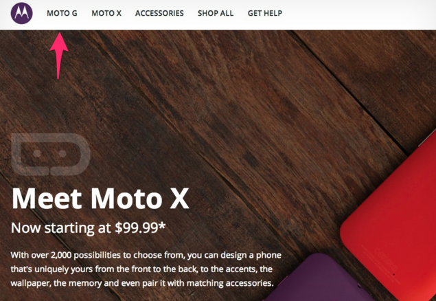Open the MOTO G menu item
Screen dimensions: 436x301
pos(62,13)
